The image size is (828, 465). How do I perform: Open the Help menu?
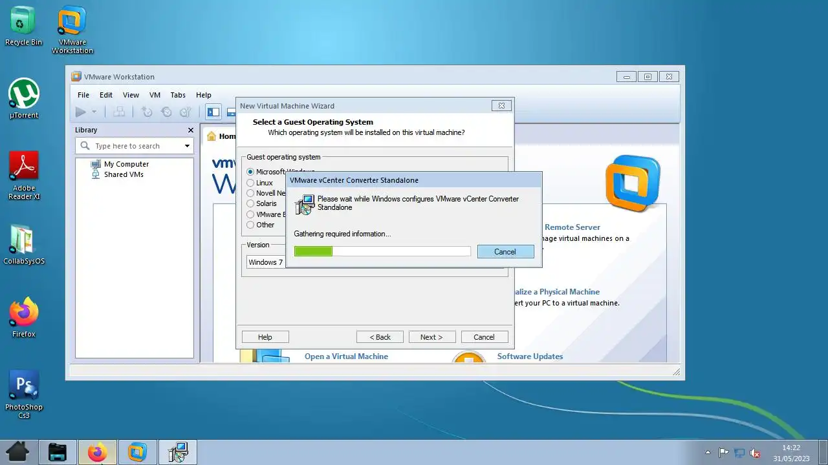(204, 95)
